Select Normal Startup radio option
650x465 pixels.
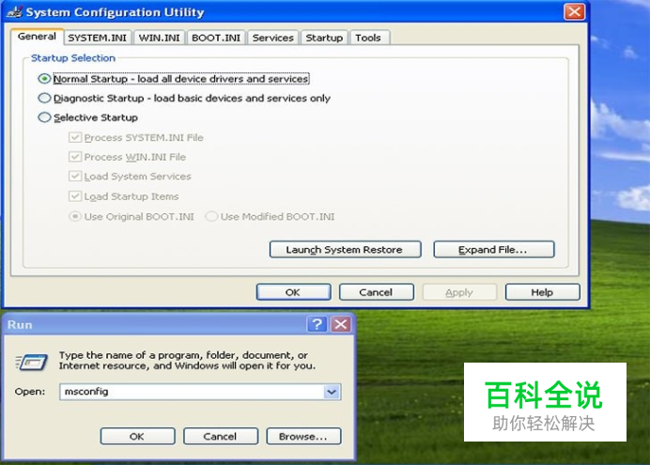click(x=44, y=78)
